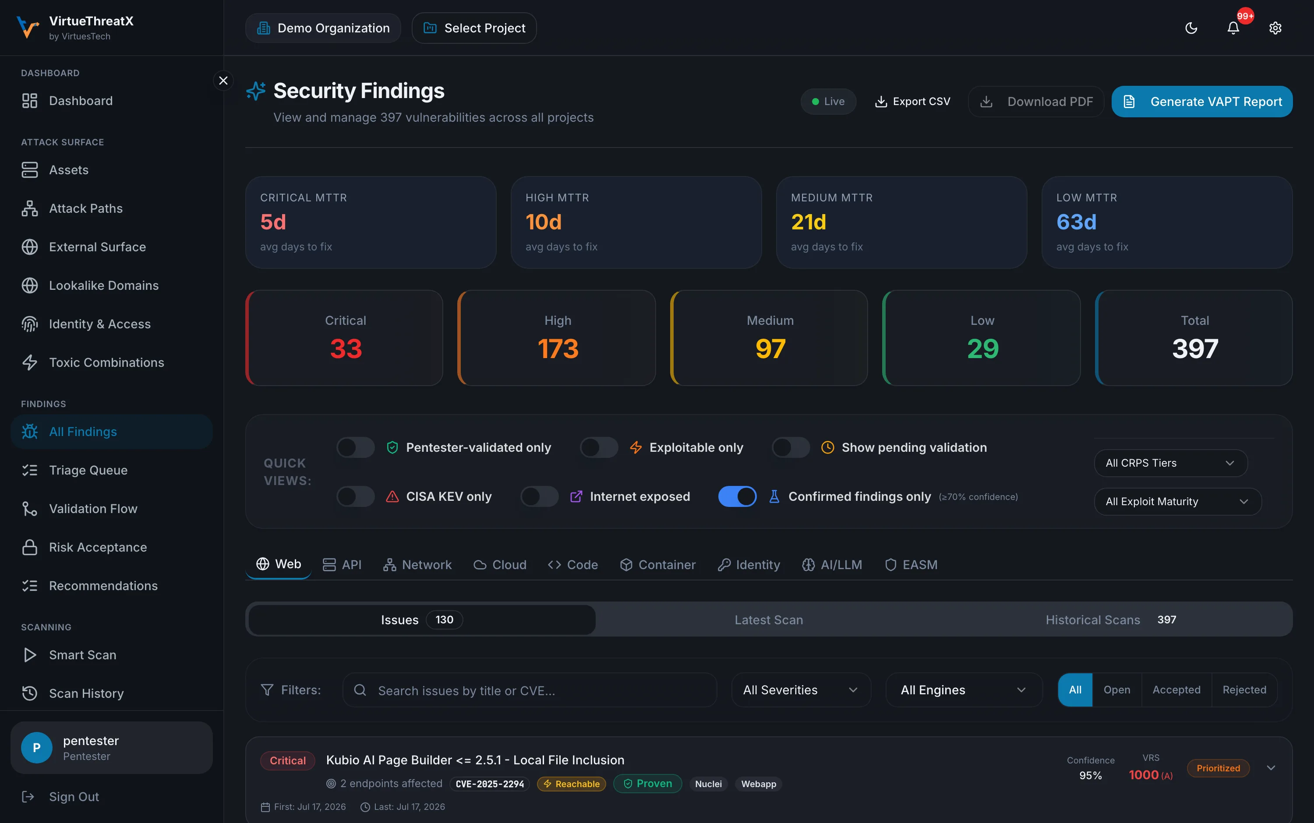
Task: Open Triage Queue
Action: [x=111, y=470]
